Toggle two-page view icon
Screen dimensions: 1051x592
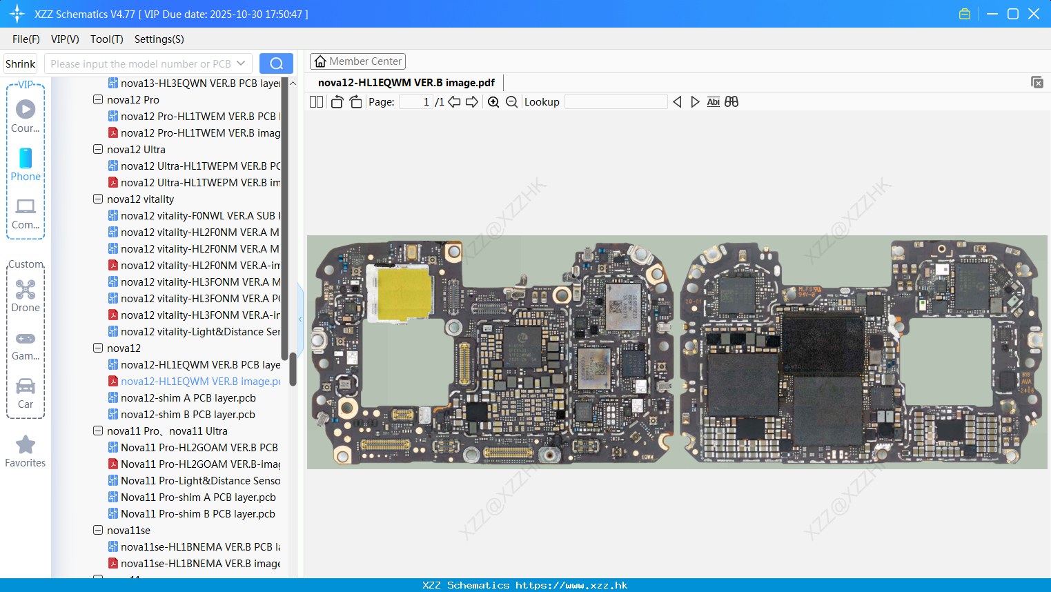(316, 101)
